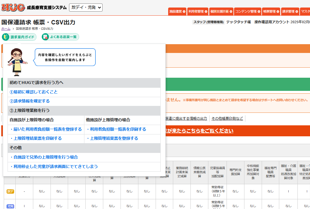Expand the 利用者管理 navigation menu
Image resolution: width=310 pixels, height=209 pixels.
[198, 12]
